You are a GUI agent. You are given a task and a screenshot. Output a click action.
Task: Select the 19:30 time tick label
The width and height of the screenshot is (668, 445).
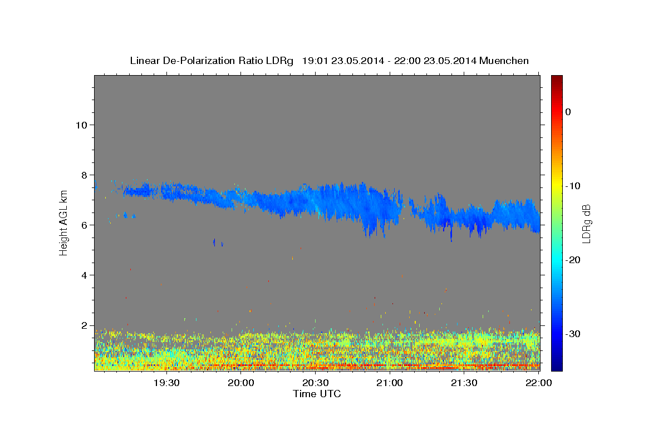pyautogui.click(x=166, y=383)
